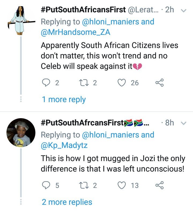The image size is (193, 212).
Task: View the cartoon woman avatar profile
Action: [x=21, y=20]
